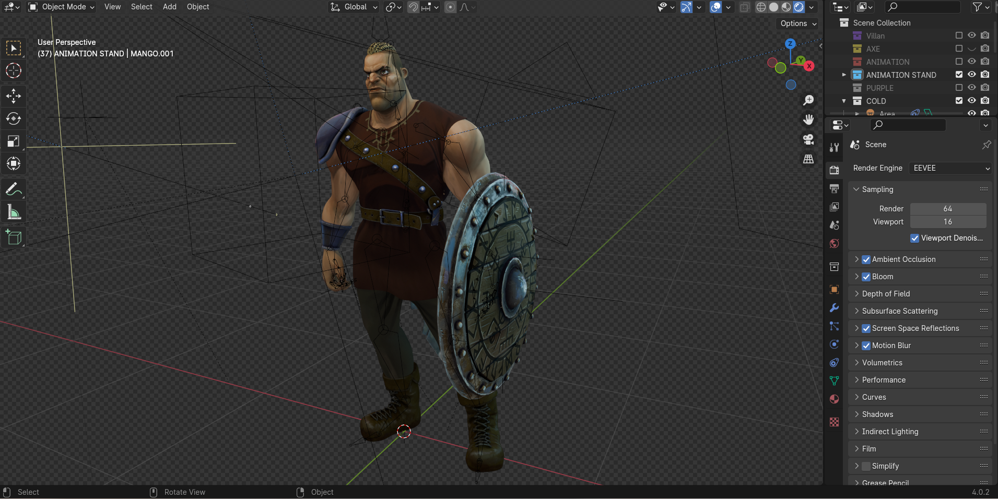Open the Particles properties tab
Viewport: 998px width, 499px height.
(835, 326)
